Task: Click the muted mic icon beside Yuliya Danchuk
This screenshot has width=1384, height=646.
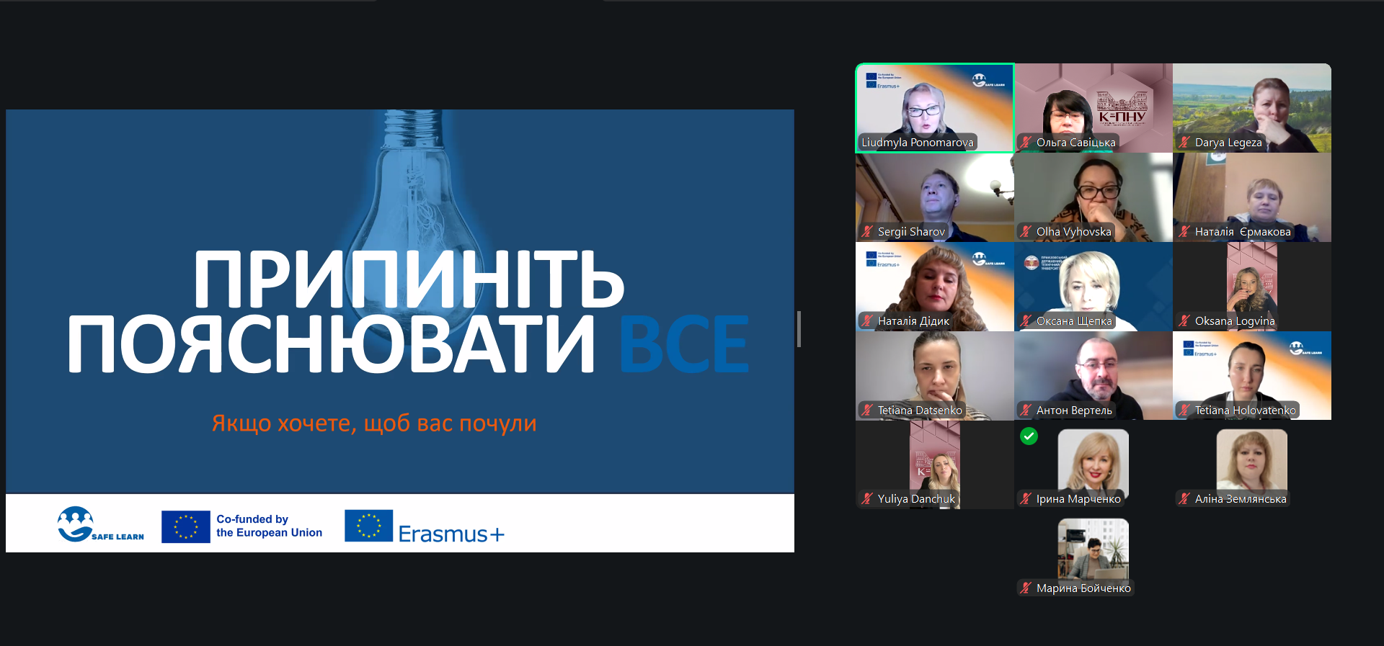Action: coord(867,498)
